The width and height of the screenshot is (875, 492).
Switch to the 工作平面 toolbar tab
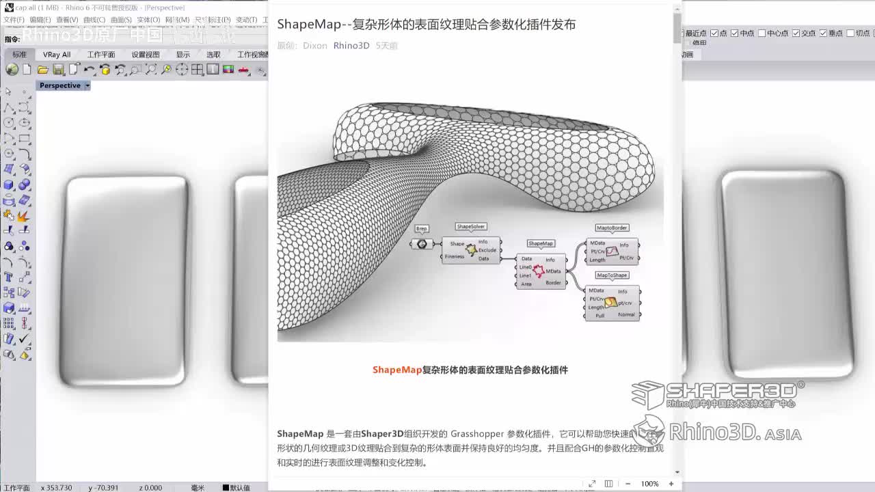coord(101,55)
